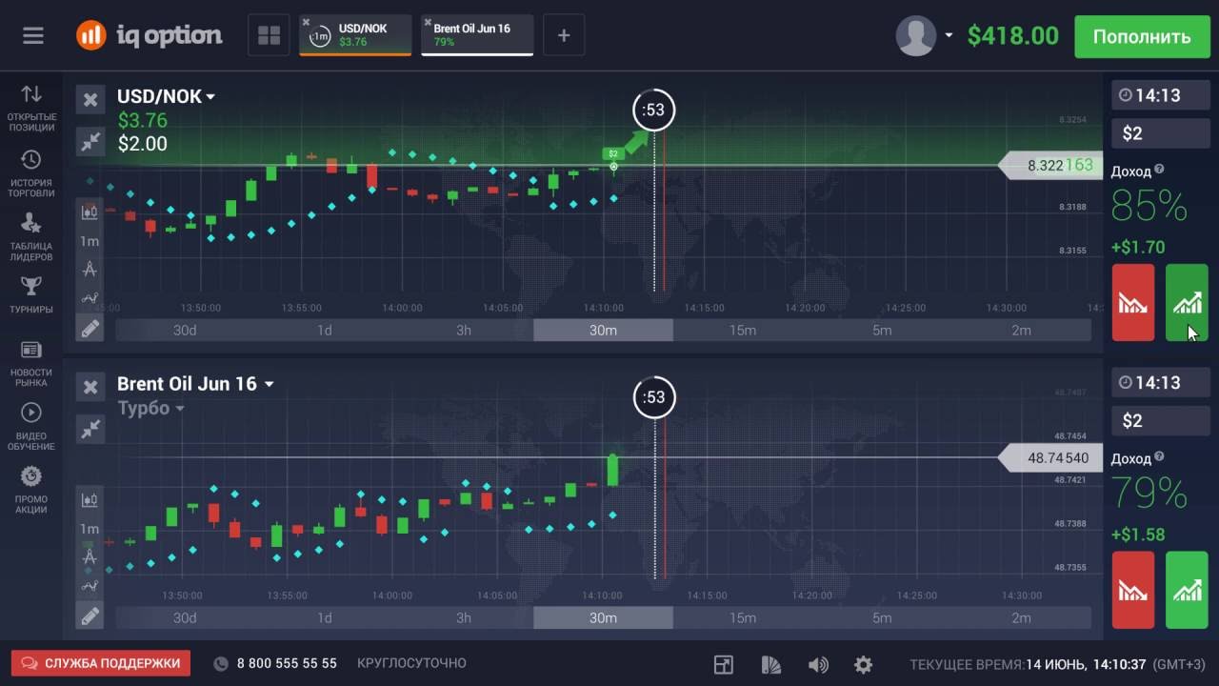The image size is (1219, 686).
Task: Open История торговли trading history
Action: (x=31, y=173)
